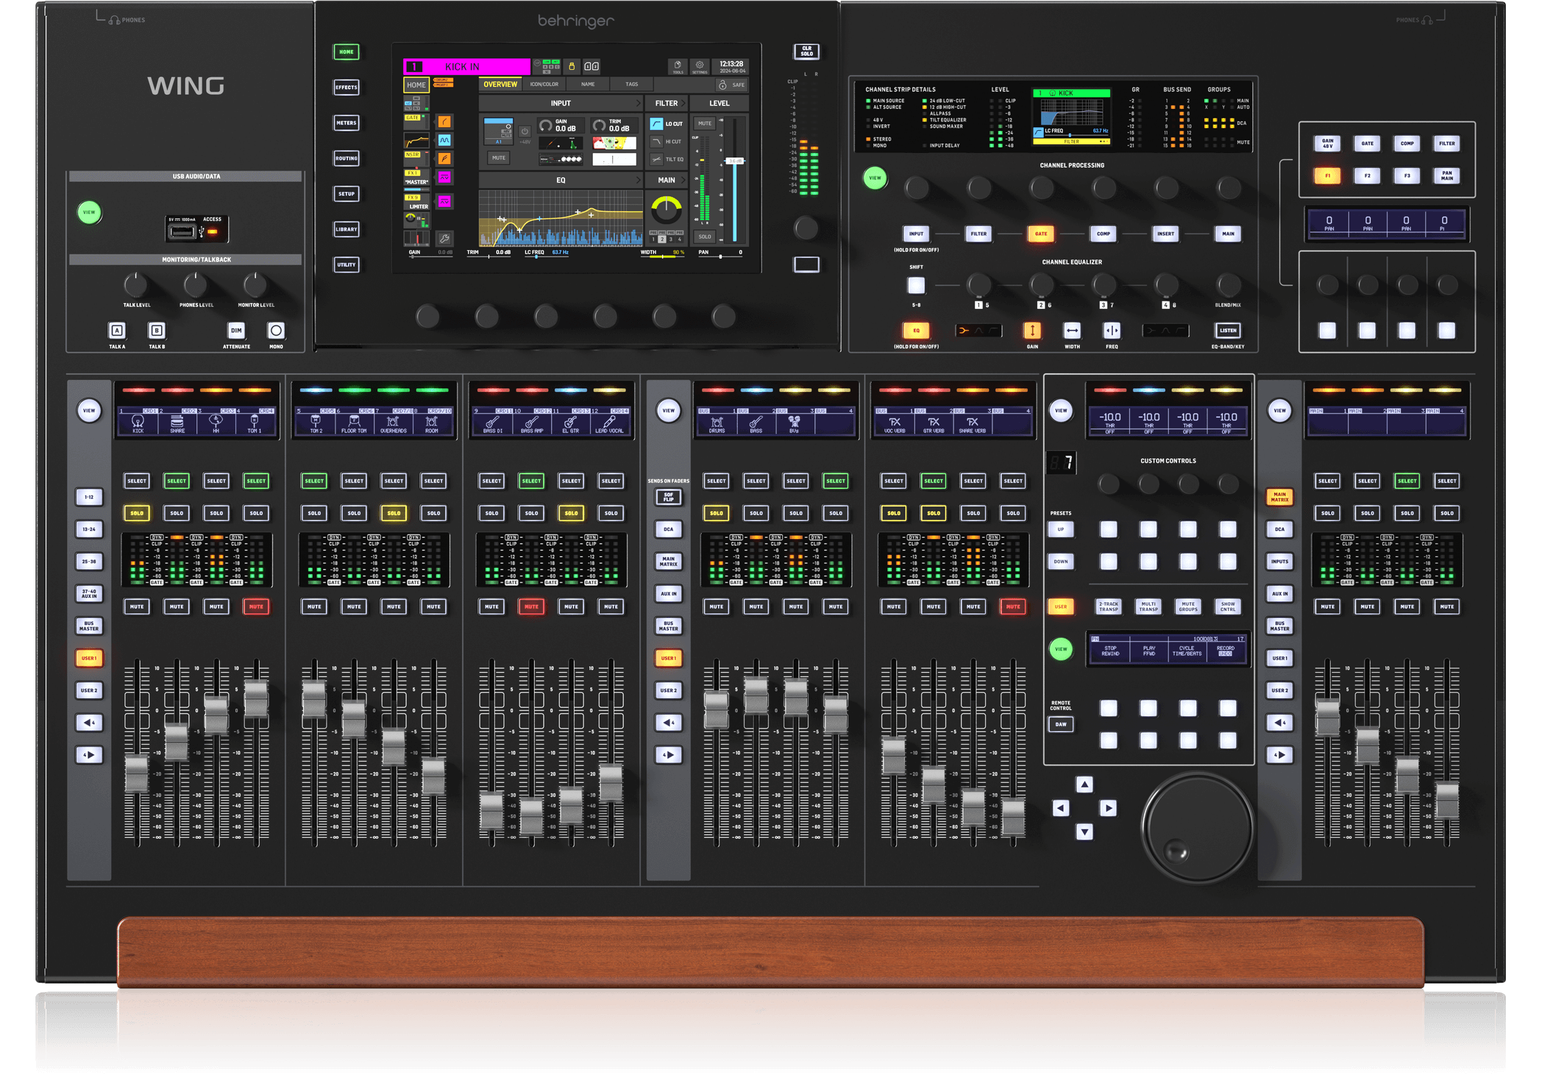Select the orange gate icon next to GATE
This screenshot has width=1542, height=1079.
coord(444,121)
